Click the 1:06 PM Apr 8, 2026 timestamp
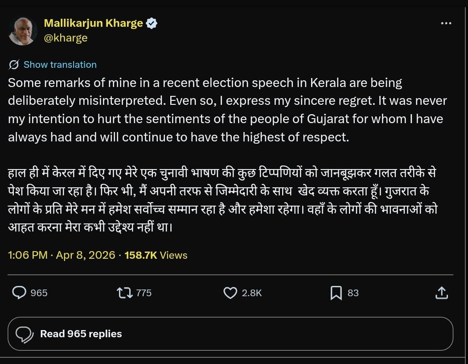This screenshot has height=364, width=468. coord(62,255)
